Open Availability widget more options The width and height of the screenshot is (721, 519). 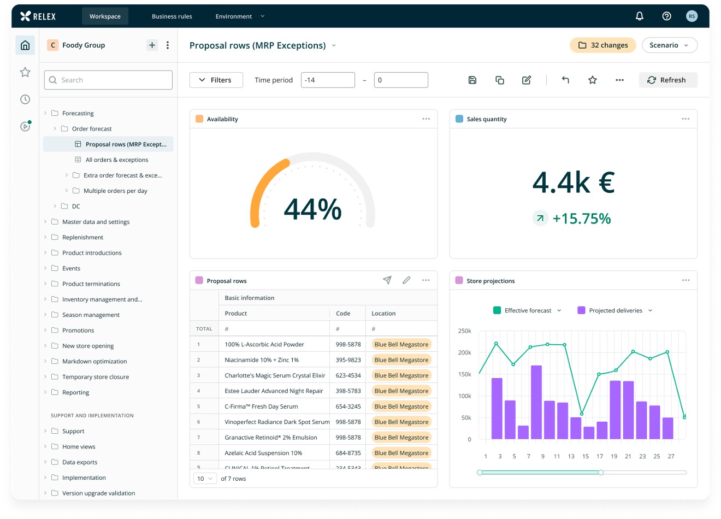tap(426, 119)
